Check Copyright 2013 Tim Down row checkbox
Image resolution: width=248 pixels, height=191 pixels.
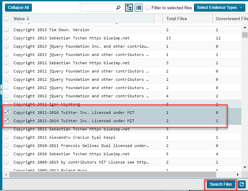pyautogui.click(x=6, y=30)
